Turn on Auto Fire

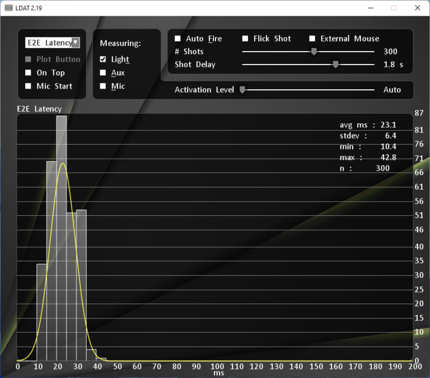coord(178,39)
